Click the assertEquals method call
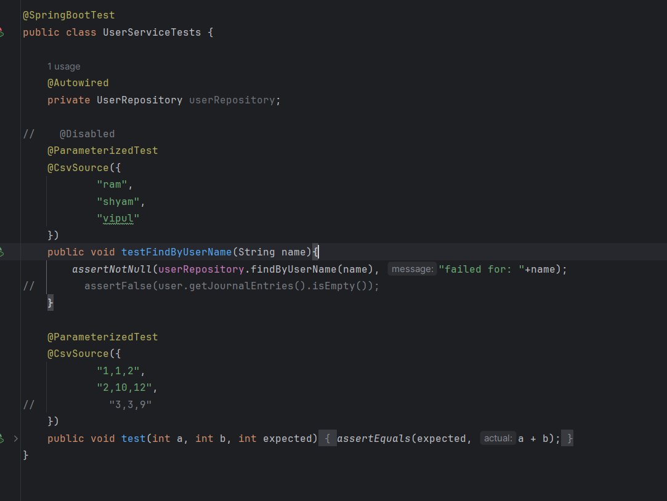The image size is (667, 501). coord(373,439)
